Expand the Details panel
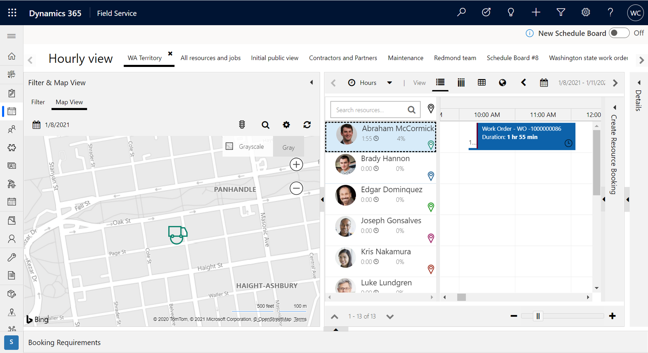 point(640,83)
